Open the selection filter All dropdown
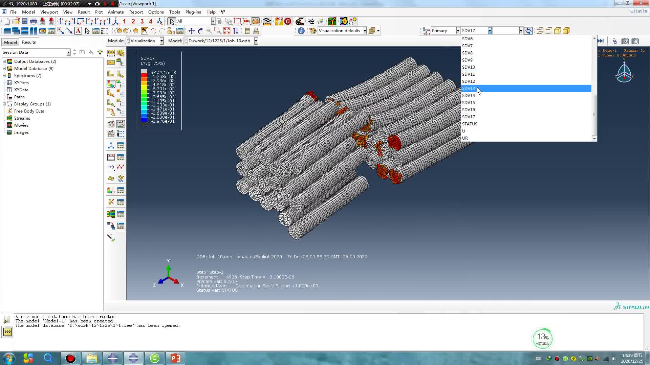The image size is (650, 365). coord(213,21)
